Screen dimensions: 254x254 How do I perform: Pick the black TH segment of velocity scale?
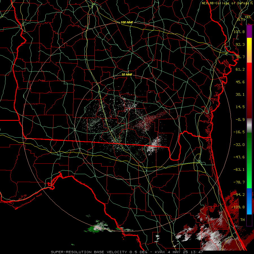point(249,220)
